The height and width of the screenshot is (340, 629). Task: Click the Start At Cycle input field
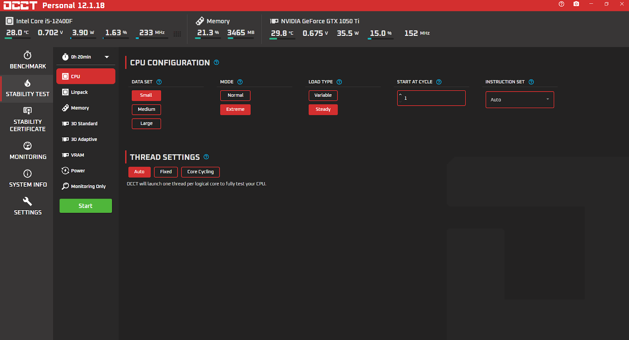[431, 98]
